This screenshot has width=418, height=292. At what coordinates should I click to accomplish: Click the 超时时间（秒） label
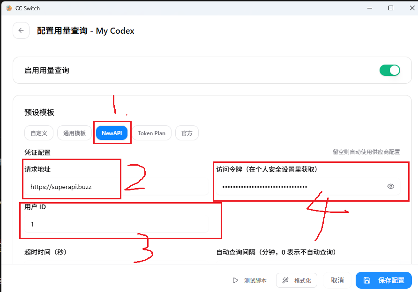(x=45, y=252)
